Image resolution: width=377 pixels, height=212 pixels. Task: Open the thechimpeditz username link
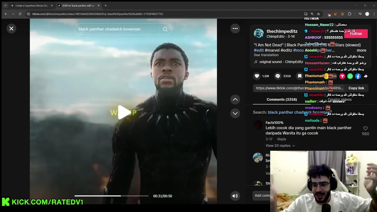click(282, 31)
